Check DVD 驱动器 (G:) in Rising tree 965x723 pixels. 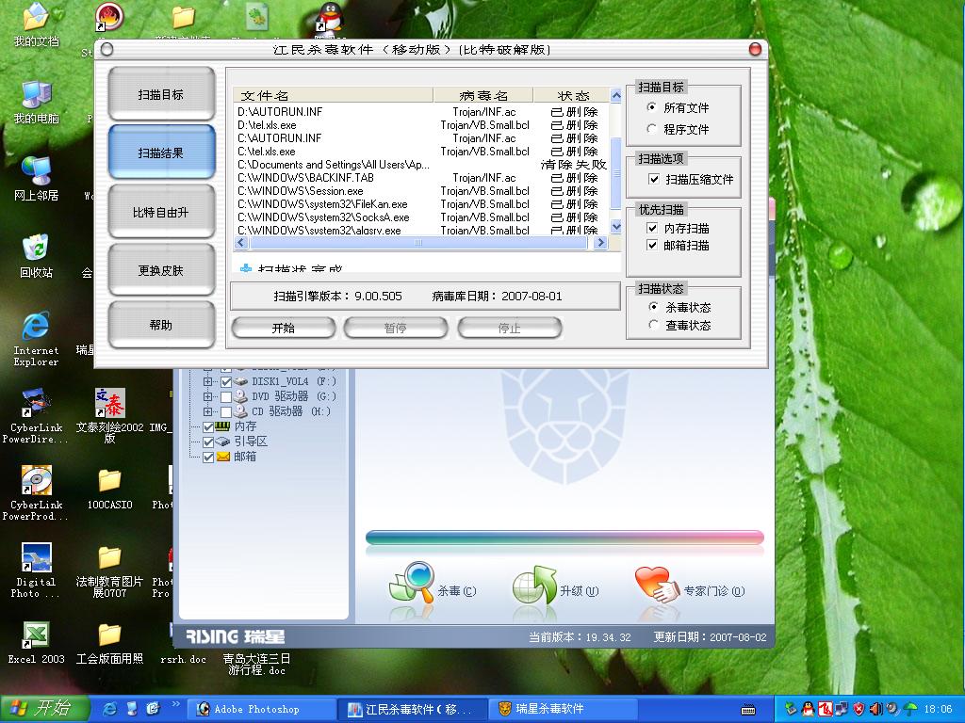tap(226, 397)
